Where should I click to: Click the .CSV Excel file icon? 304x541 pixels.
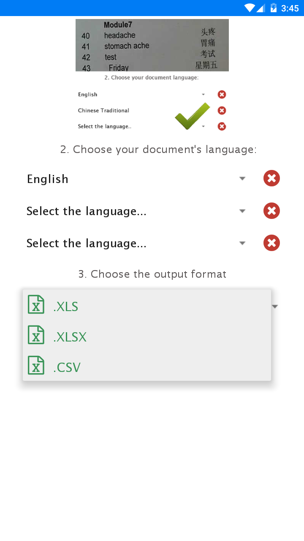tap(36, 365)
